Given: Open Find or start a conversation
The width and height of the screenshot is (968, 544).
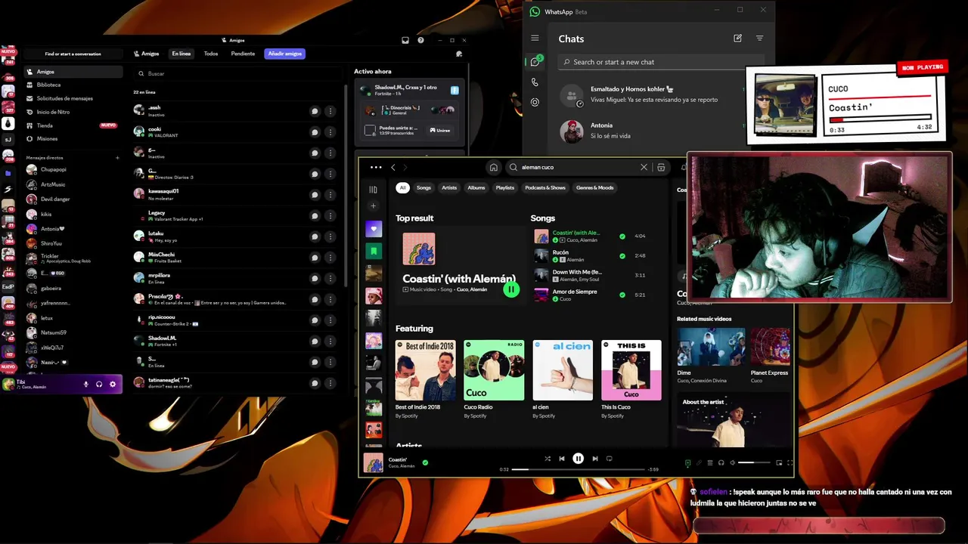Looking at the screenshot, I should (73, 54).
